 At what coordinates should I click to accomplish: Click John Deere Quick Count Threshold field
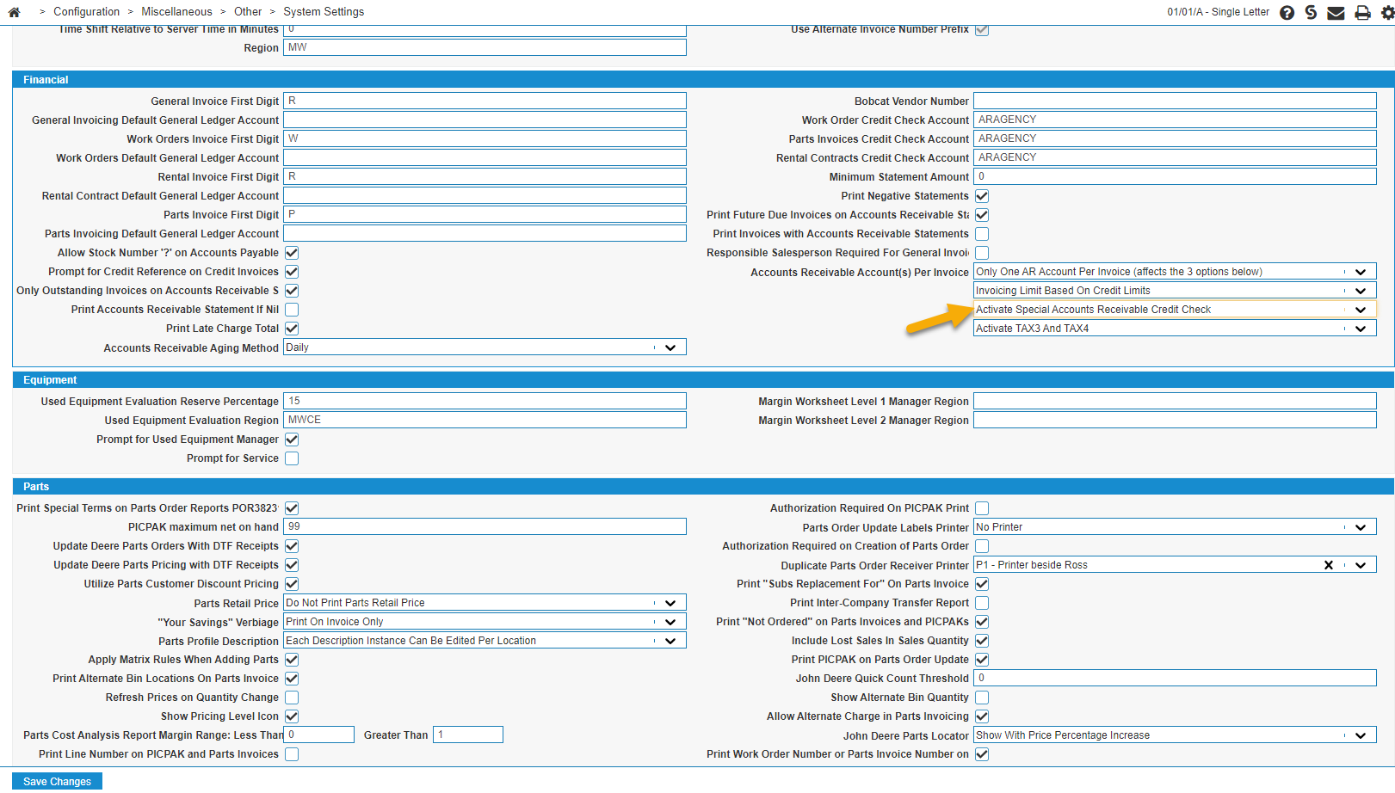pyautogui.click(x=1175, y=678)
